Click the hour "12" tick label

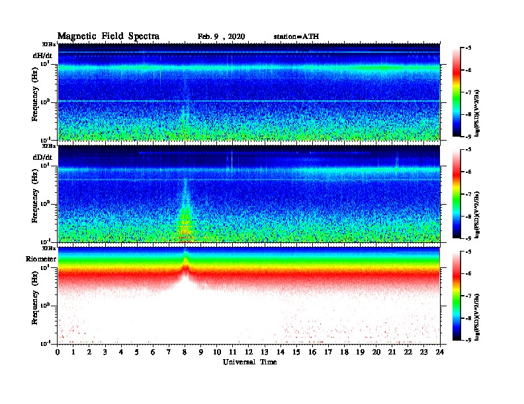249,353
